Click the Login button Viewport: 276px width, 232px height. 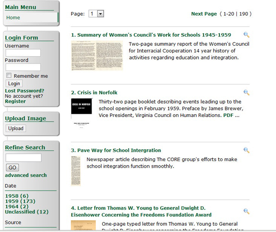tap(14, 84)
